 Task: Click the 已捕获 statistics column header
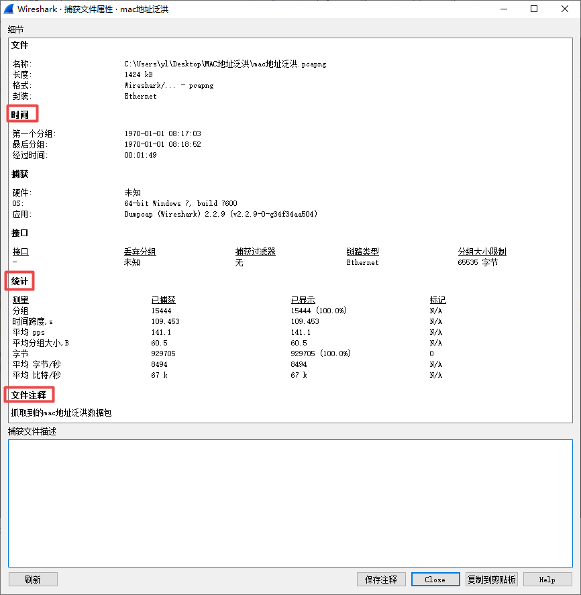click(163, 300)
